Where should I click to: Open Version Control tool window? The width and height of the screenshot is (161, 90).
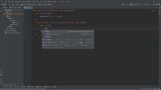tap(8, 87)
